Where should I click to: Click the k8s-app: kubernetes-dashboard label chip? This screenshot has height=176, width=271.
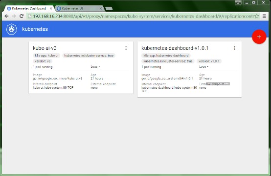pyautogui.click(x=166, y=56)
